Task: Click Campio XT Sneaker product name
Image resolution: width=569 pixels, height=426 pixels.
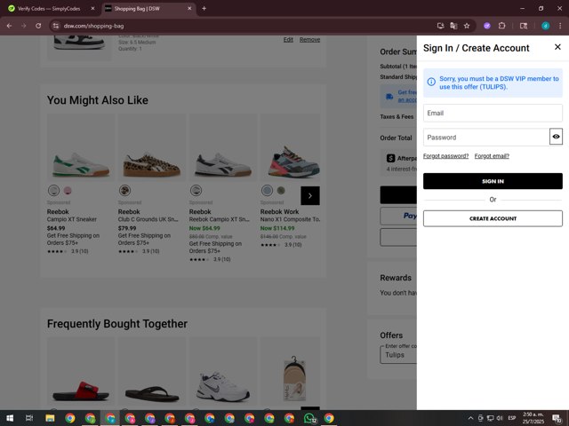Action: (x=72, y=219)
